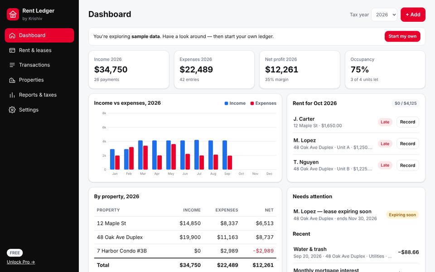Record rent for J. Carter

[x=407, y=122]
